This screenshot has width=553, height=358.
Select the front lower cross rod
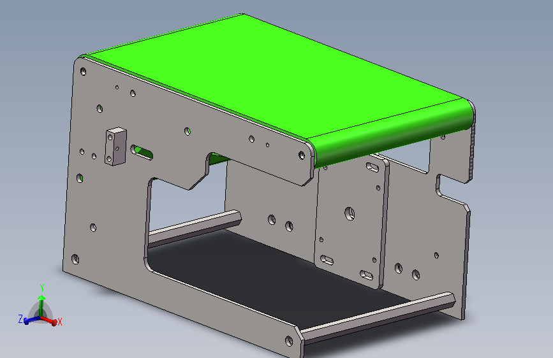(378, 317)
